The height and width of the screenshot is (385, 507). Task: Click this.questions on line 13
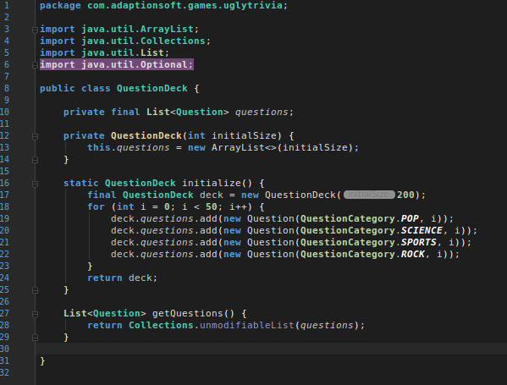pos(128,147)
